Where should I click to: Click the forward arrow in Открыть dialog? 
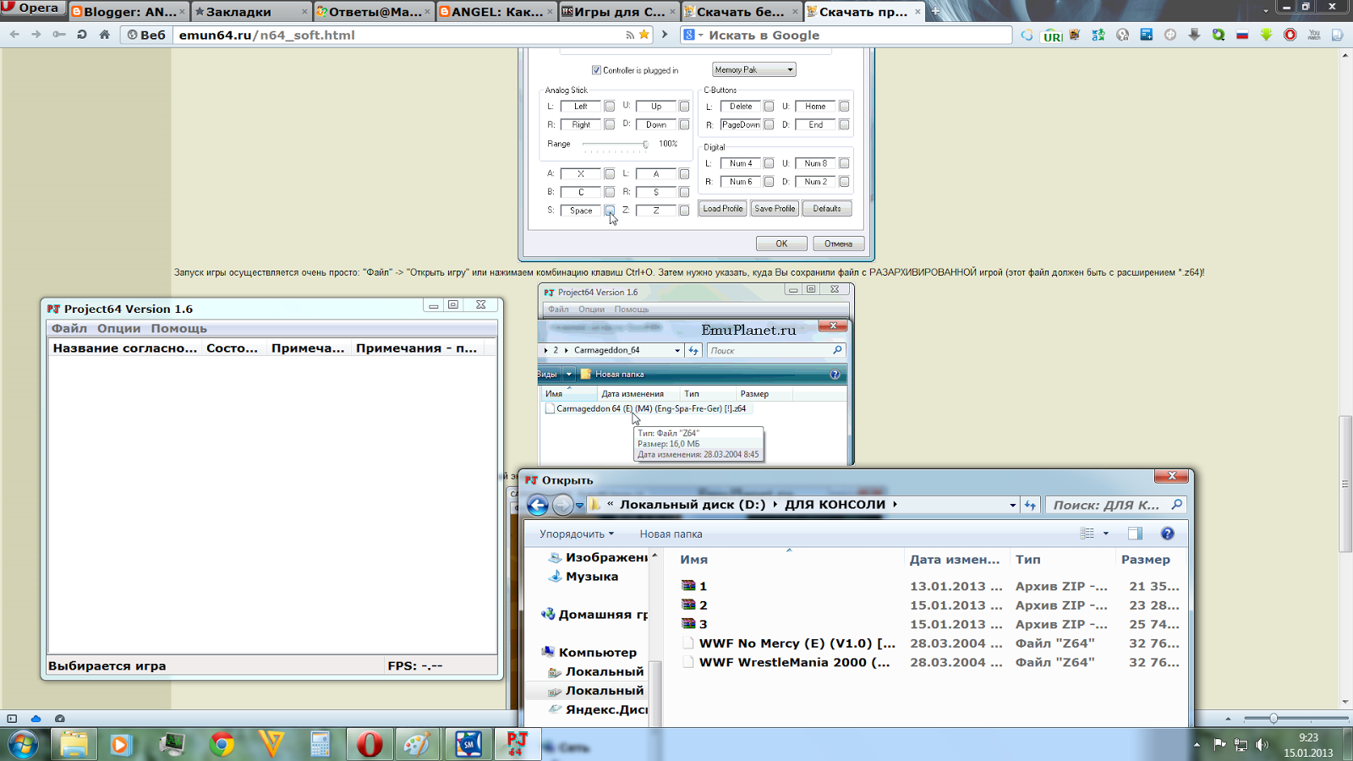click(562, 505)
